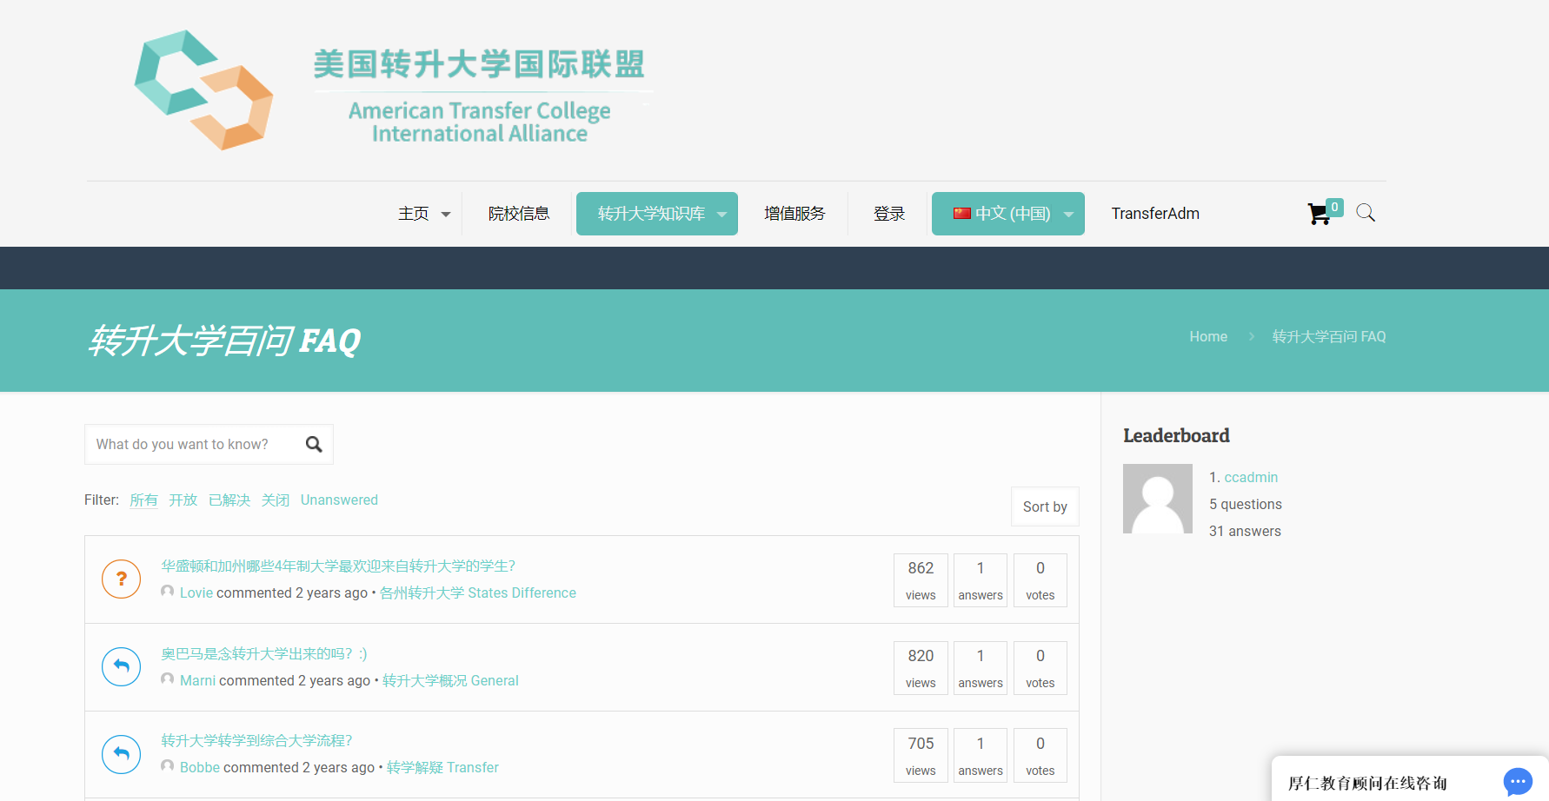Click the cart item count badge
The height and width of the screenshot is (801, 1549).
pos(1334,207)
